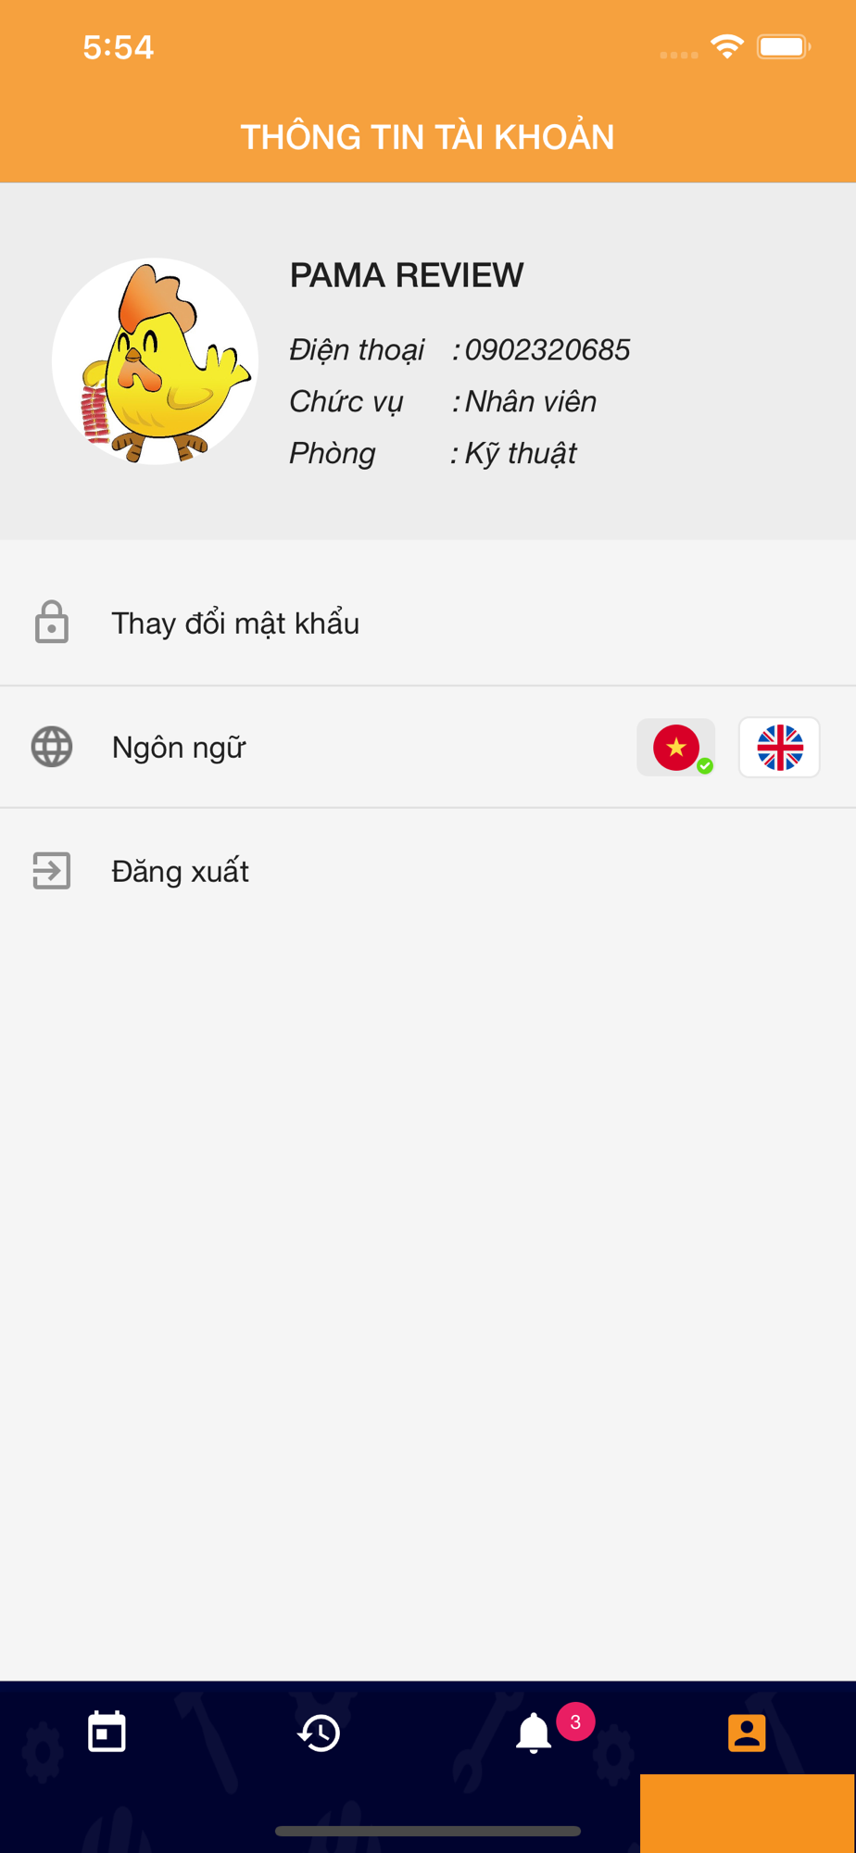Tap the PAMA REVIEW account name
The width and height of the screenshot is (856, 1853).
407,275
